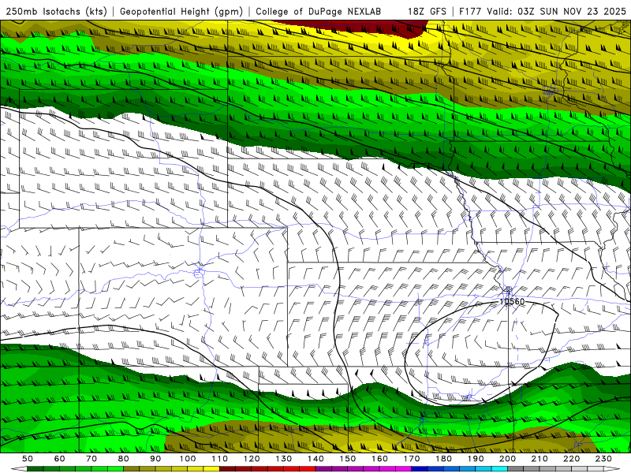Screen dimensions: 631x473
Task: Click the "250mb Isotachs (kts)" title text
Action: 56,11
